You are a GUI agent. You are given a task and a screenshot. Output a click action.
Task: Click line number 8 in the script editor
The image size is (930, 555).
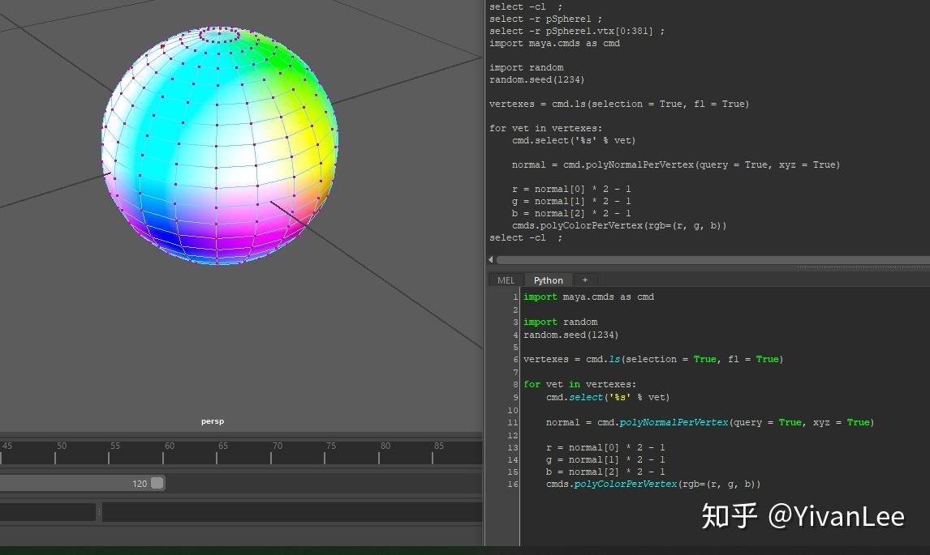[515, 384]
